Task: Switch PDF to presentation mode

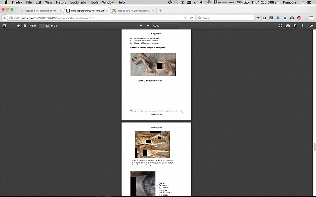Action: pos(280,26)
